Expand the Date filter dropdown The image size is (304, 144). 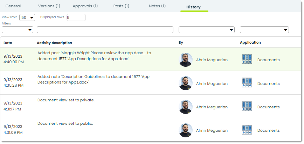pos(18,30)
